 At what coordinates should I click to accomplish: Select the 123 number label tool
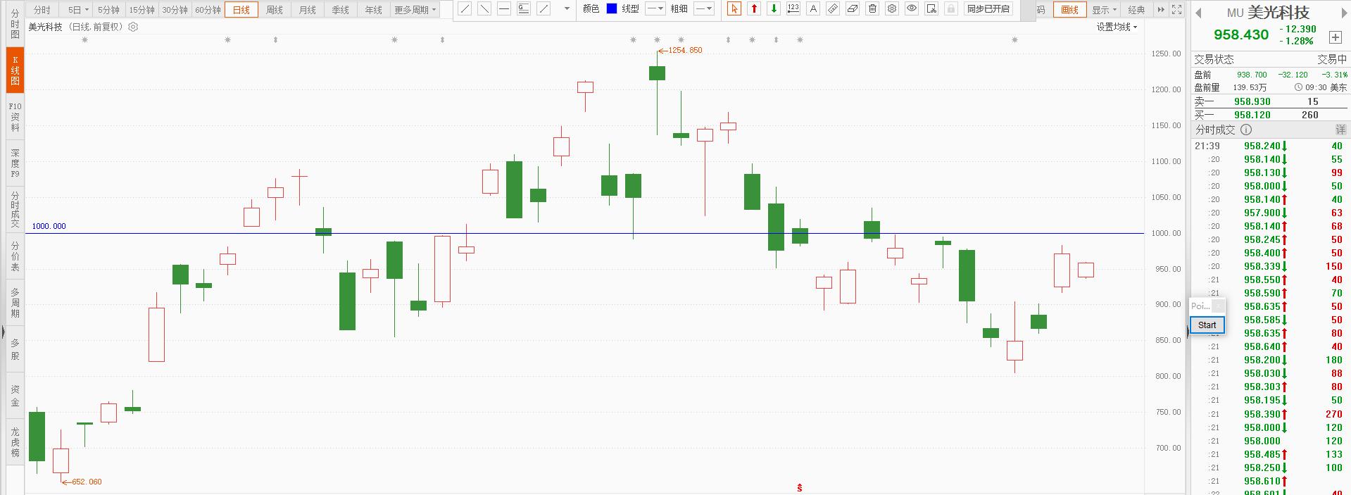(793, 8)
